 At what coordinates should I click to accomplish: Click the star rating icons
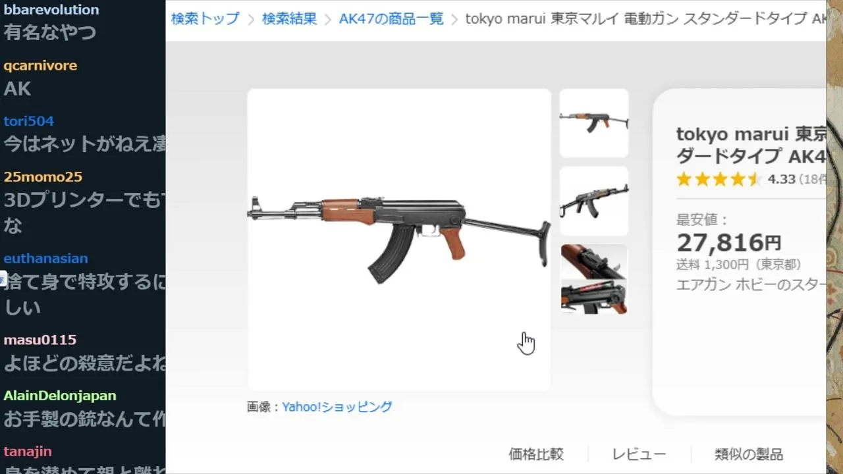[719, 179]
